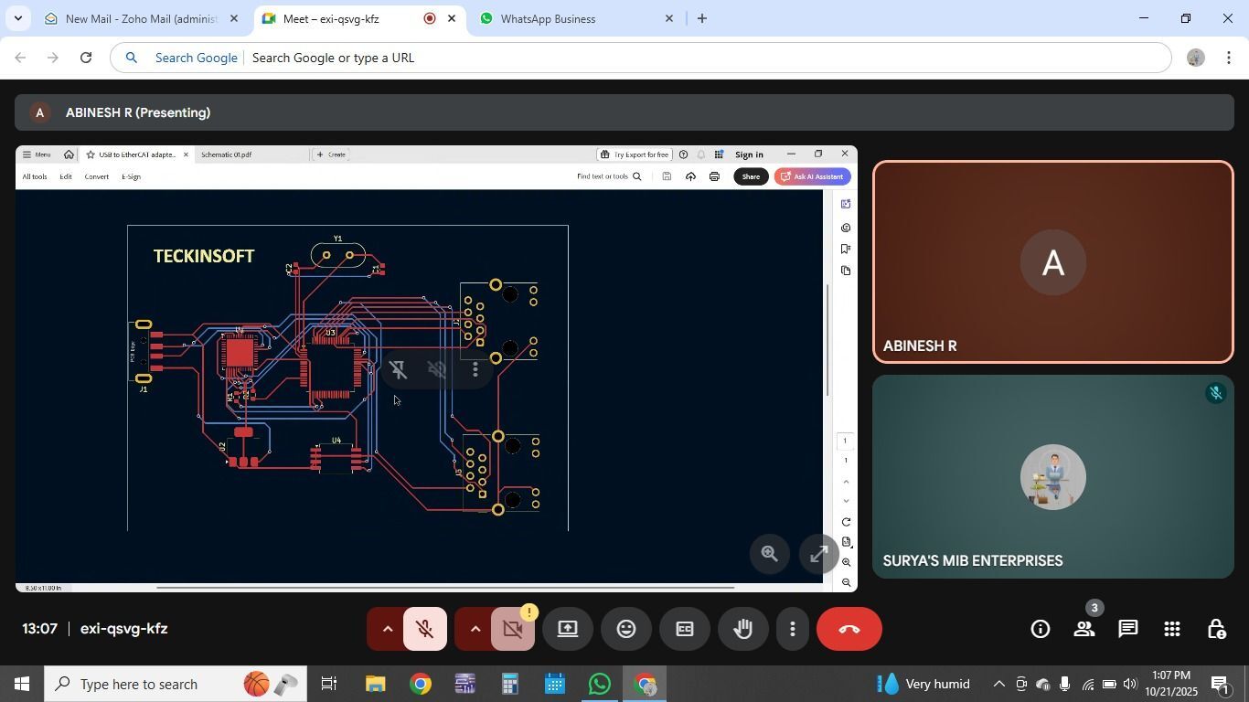1249x702 pixels.
Task: Open the in-call chat panel
Action: click(x=1128, y=629)
